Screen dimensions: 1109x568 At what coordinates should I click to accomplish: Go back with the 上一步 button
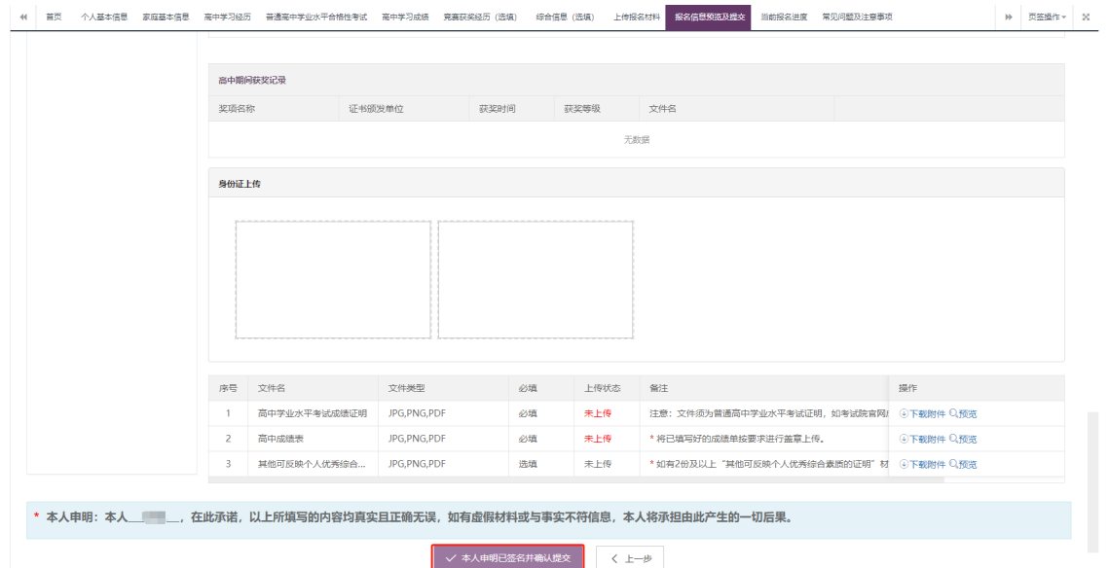click(x=630, y=558)
